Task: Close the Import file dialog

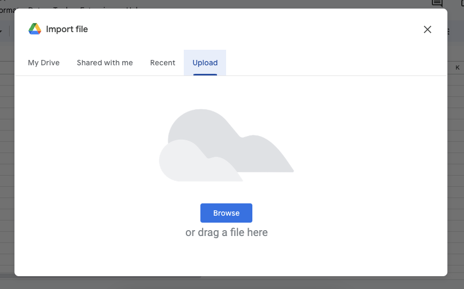Action: click(x=428, y=29)
